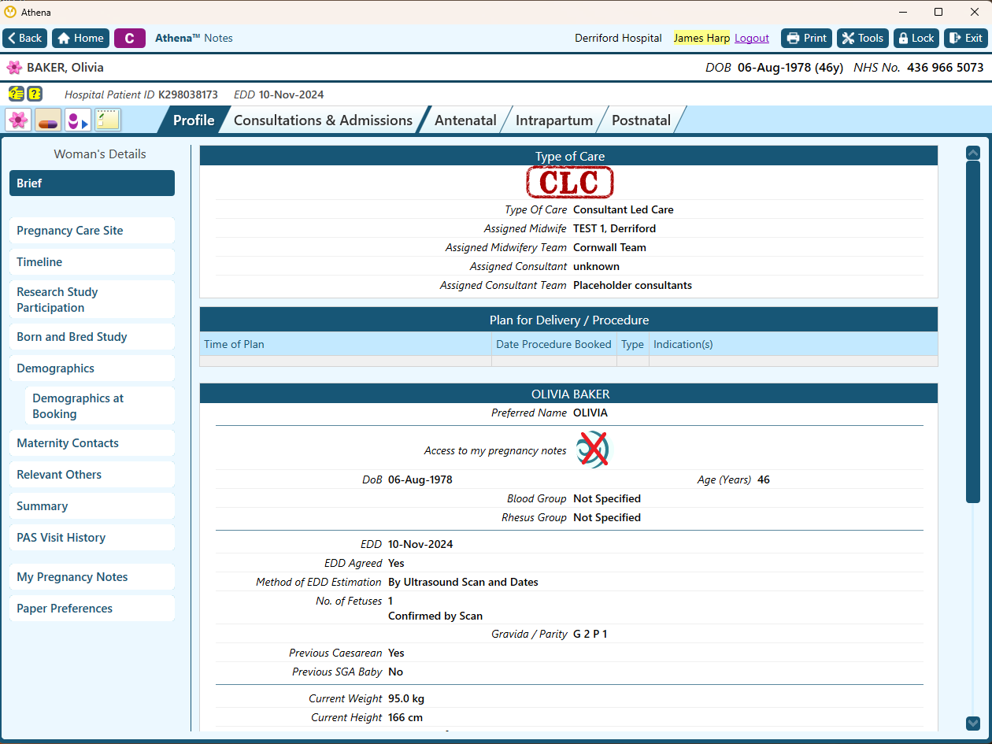Open Born and Bred Study section
Screen dimensions: 992x744
[x=92, y=337]
